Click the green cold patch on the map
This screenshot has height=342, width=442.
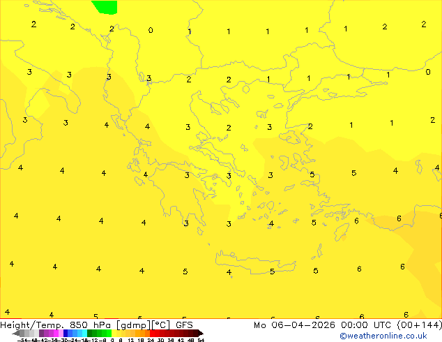(x=105, y=7)
